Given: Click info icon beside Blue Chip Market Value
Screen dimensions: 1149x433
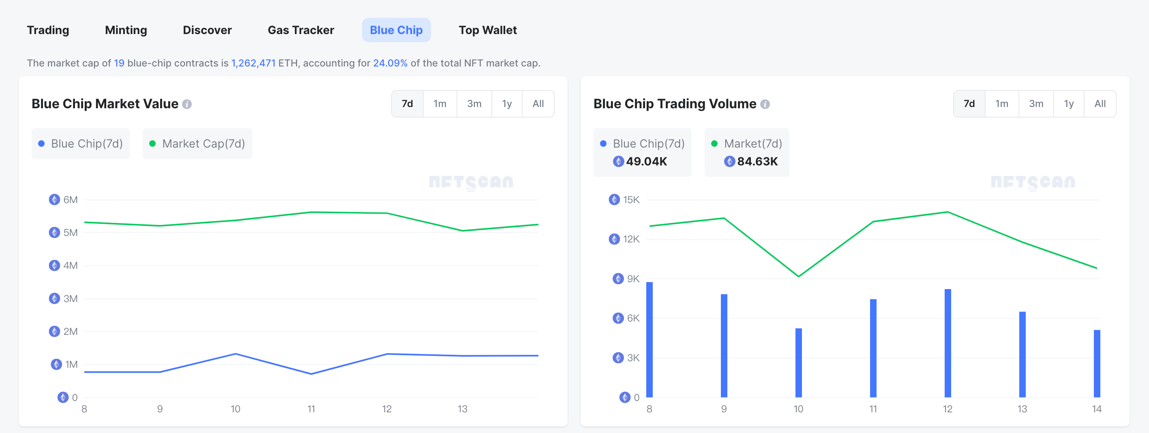Looking at the screenshot, I should pyautogui.click(x=187, y=104).
